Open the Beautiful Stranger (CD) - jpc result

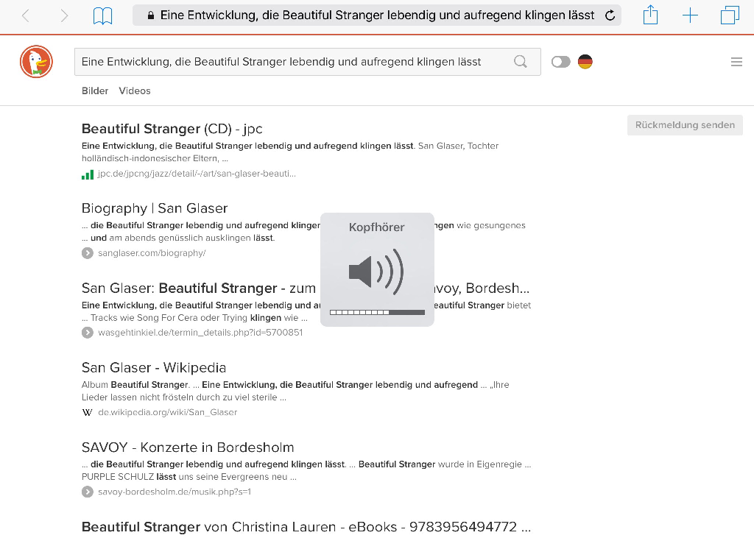coord(172,129)
